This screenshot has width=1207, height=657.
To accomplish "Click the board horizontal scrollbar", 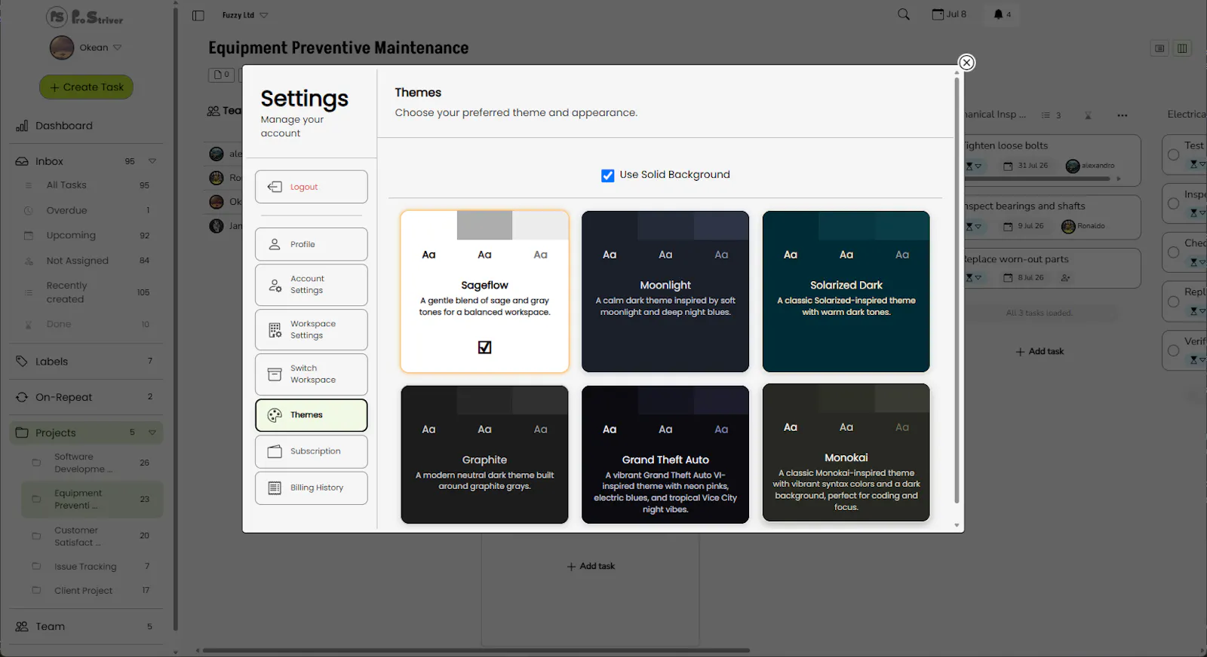I will click(477, 650).
